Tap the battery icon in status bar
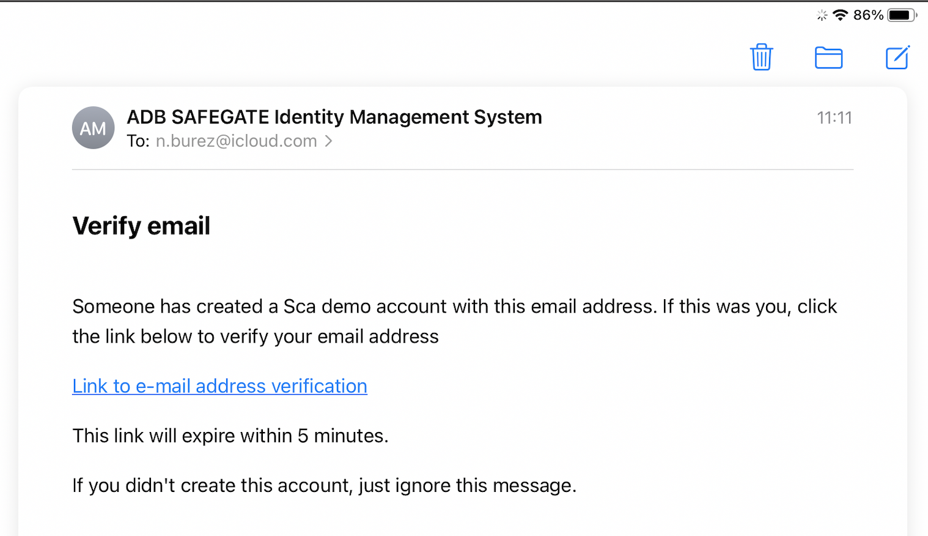This screenshot has height=536, width=928. click(901, 15)
